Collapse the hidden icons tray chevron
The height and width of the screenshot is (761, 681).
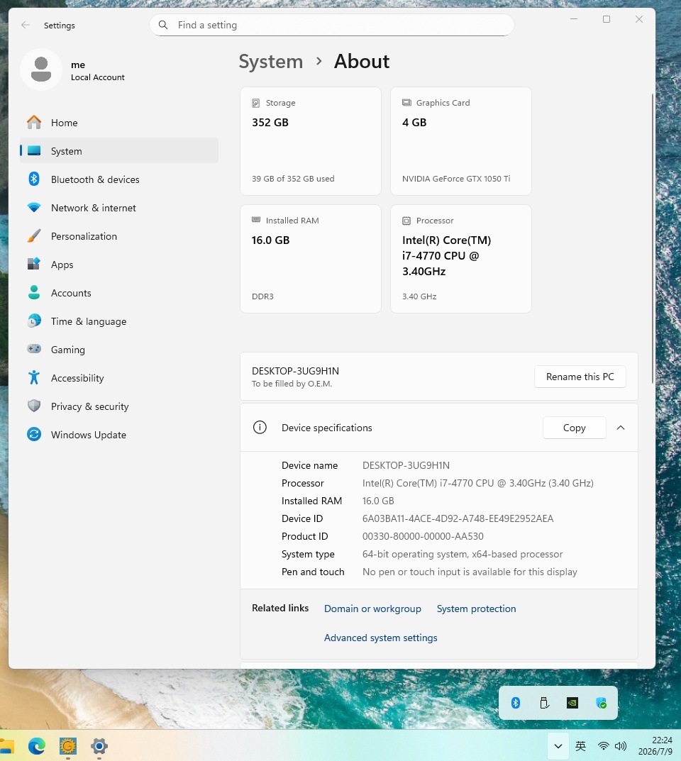click(558, 746)
